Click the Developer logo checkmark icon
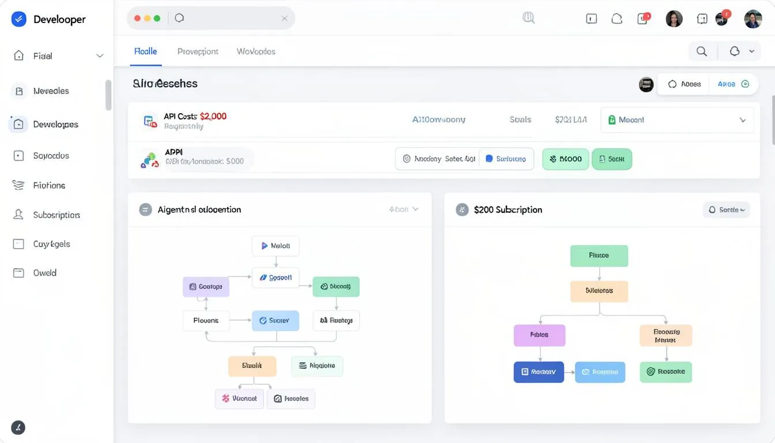This screenshot has width=775, height=443. (x=19, y=19)
